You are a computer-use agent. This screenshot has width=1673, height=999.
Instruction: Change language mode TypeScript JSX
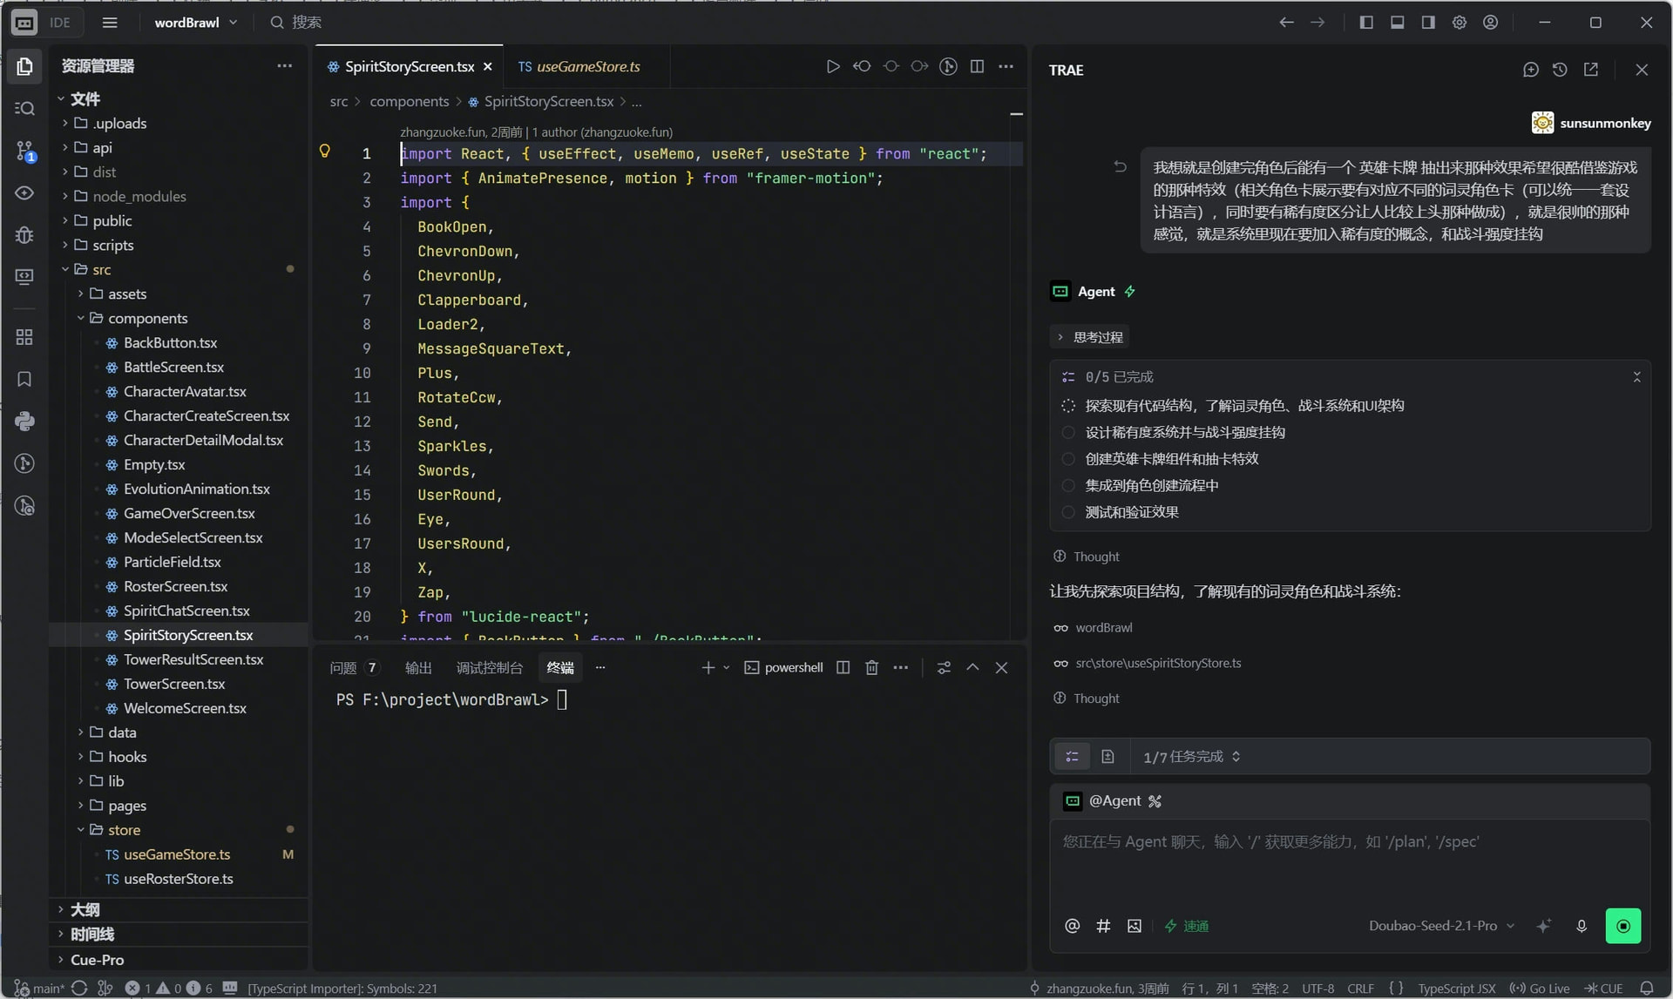click(x=1456, y=989)
